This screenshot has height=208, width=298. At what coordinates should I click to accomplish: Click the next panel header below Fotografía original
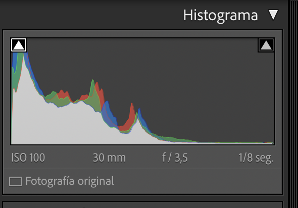point(142,205)
